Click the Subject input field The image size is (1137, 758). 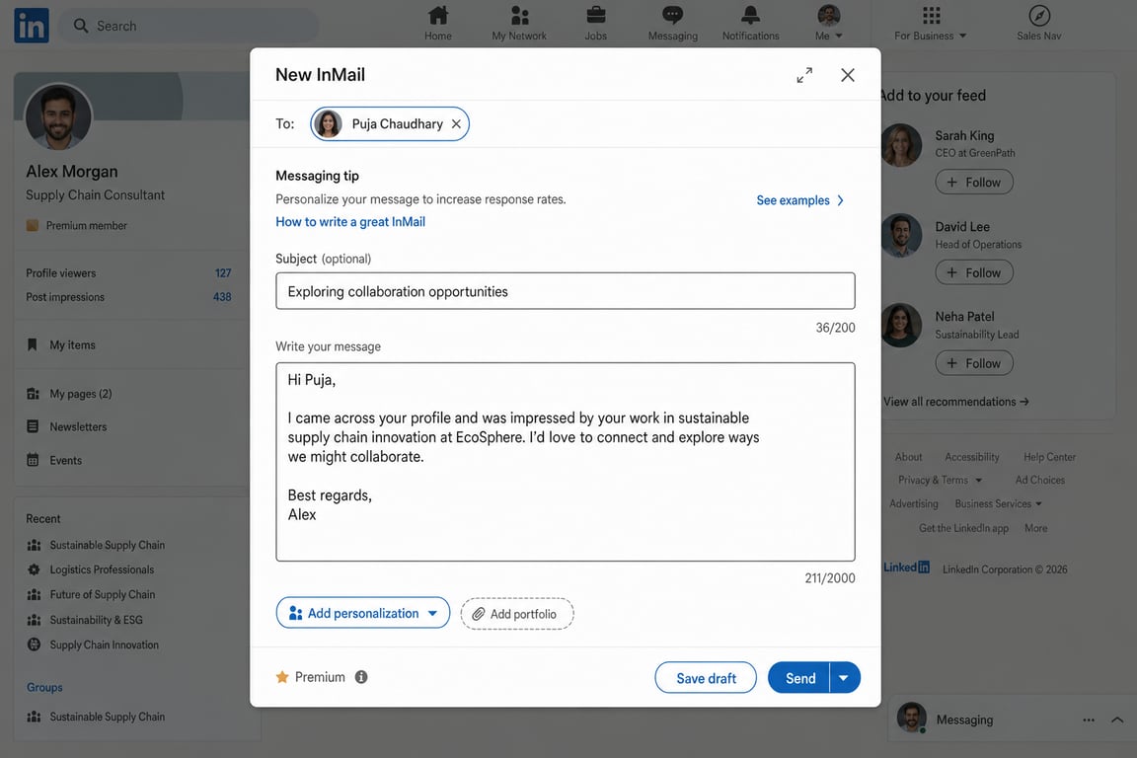coord(566,291)
